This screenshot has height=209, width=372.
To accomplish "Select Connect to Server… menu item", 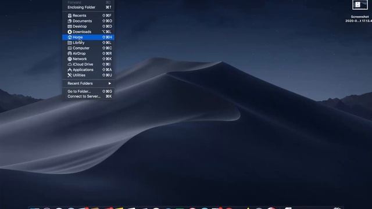I will (x=88, y=96).
